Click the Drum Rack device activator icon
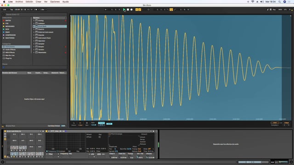Viewport: 294px width, 165px height. pos(5,132)
